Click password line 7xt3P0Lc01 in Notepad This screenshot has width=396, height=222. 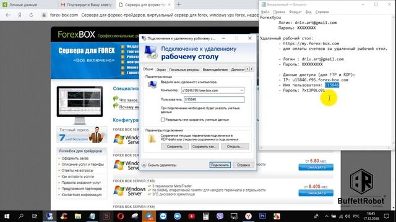[302, 90]
